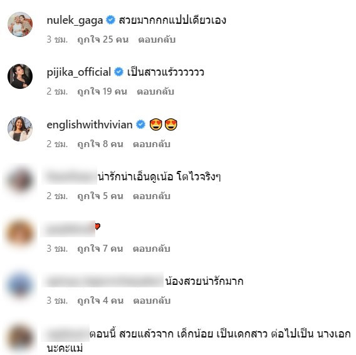356x355 pixels.
Task: Open englishwithvivian profile avatar
Action: pos(20,129)
